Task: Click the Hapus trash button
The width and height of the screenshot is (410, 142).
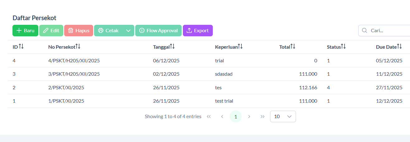Action: click(x=79, y=31)
